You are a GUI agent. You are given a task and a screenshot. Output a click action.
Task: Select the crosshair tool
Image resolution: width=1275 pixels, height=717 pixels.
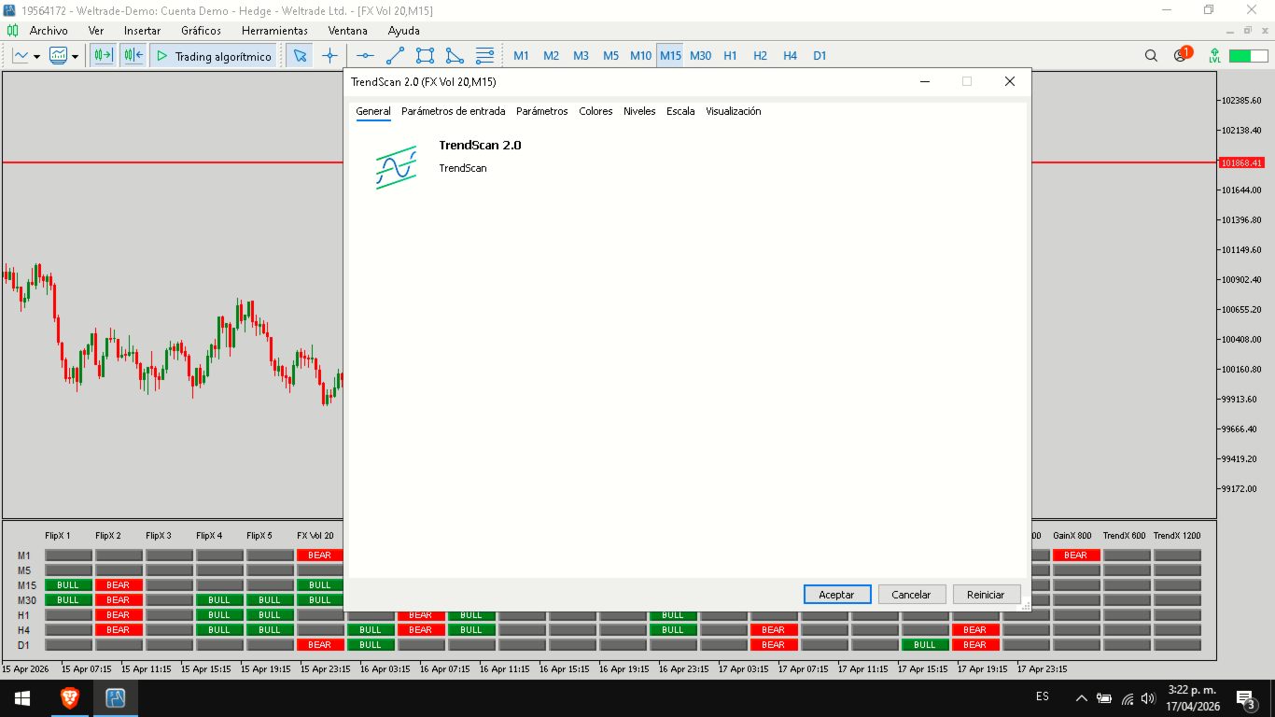pos(329,56)
